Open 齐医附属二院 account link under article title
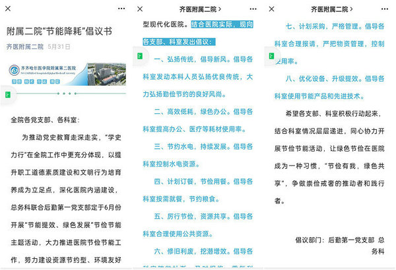Screen dimensions: 396x270 tap(25, 47)
